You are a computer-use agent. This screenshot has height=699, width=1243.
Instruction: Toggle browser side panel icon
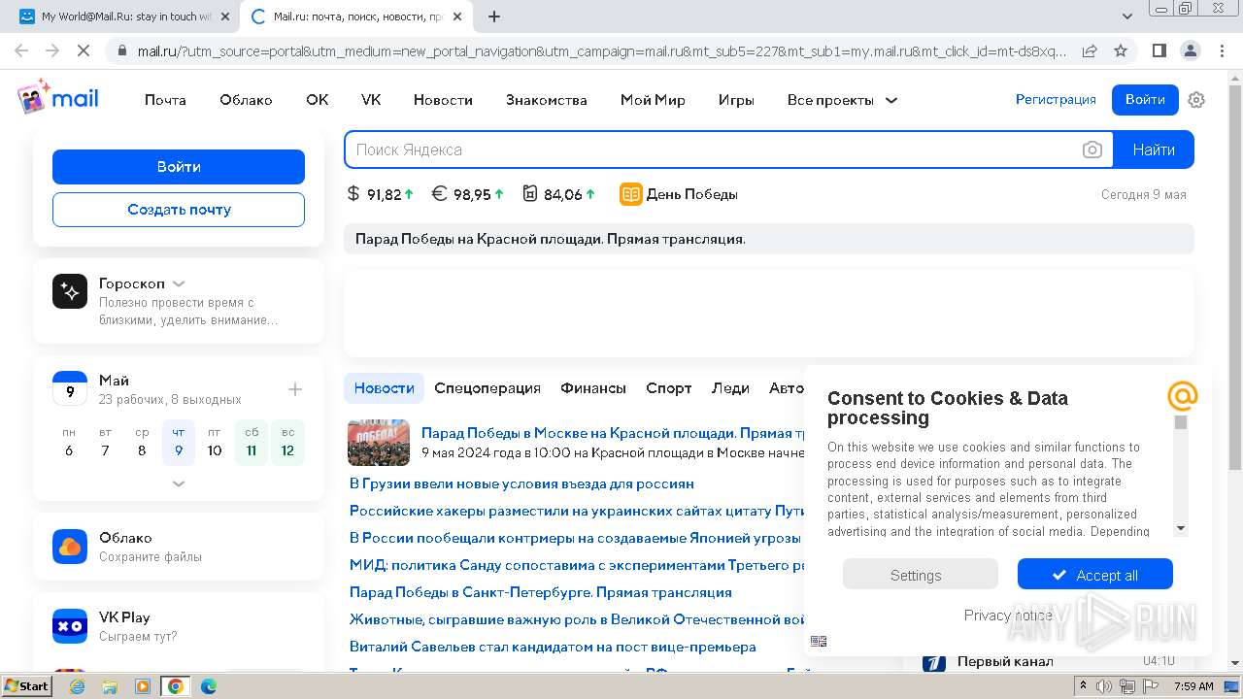coord(1159,50)
